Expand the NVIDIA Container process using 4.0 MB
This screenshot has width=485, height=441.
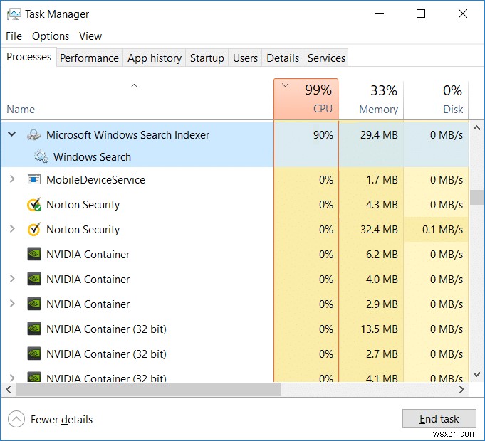point(12,279)
